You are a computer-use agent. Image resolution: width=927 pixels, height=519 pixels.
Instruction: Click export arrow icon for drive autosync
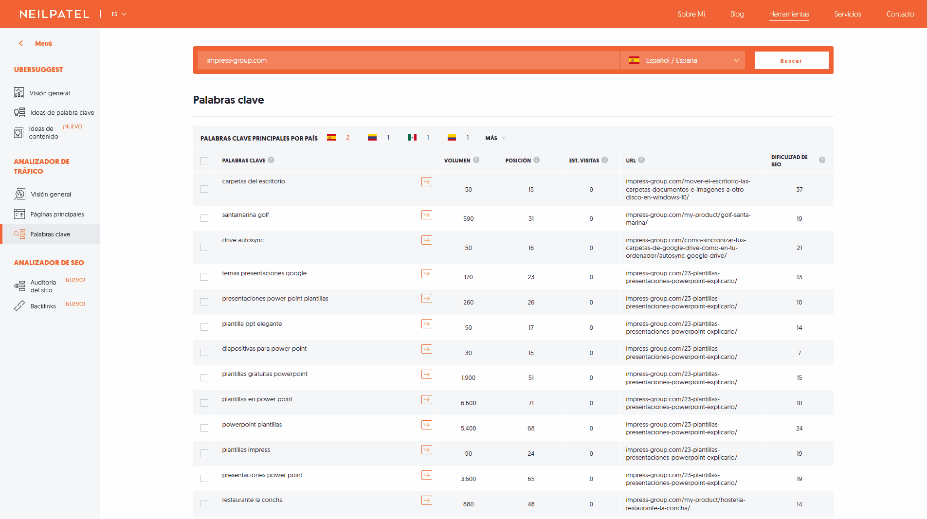point(426,240)
